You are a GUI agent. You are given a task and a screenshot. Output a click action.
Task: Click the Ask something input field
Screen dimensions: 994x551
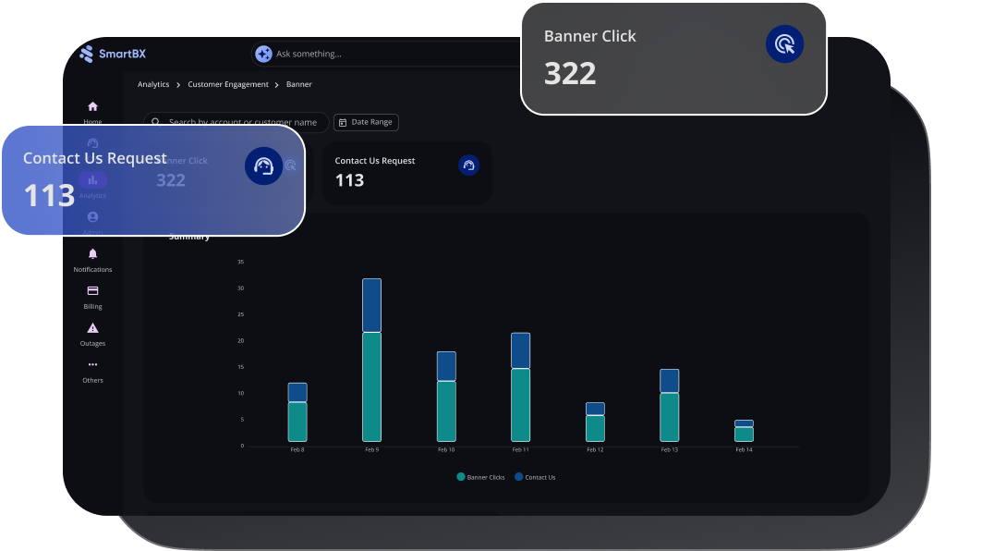[388, 54]
